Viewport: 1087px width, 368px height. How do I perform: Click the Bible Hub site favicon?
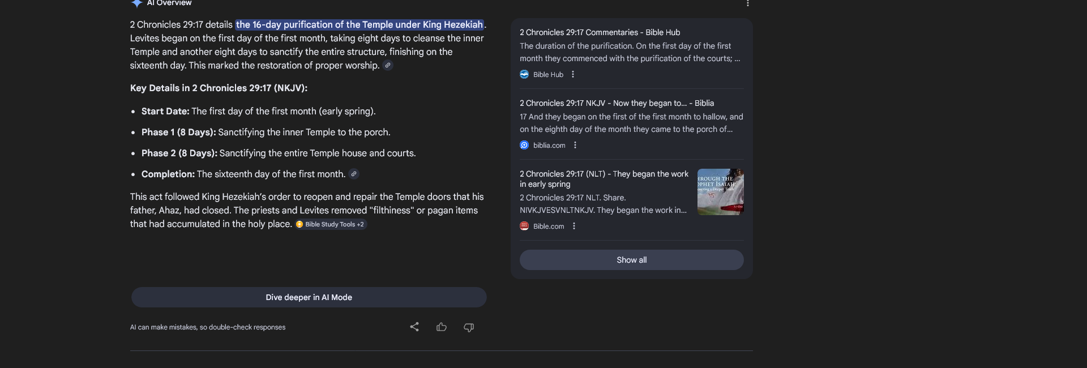pos(524,74)
